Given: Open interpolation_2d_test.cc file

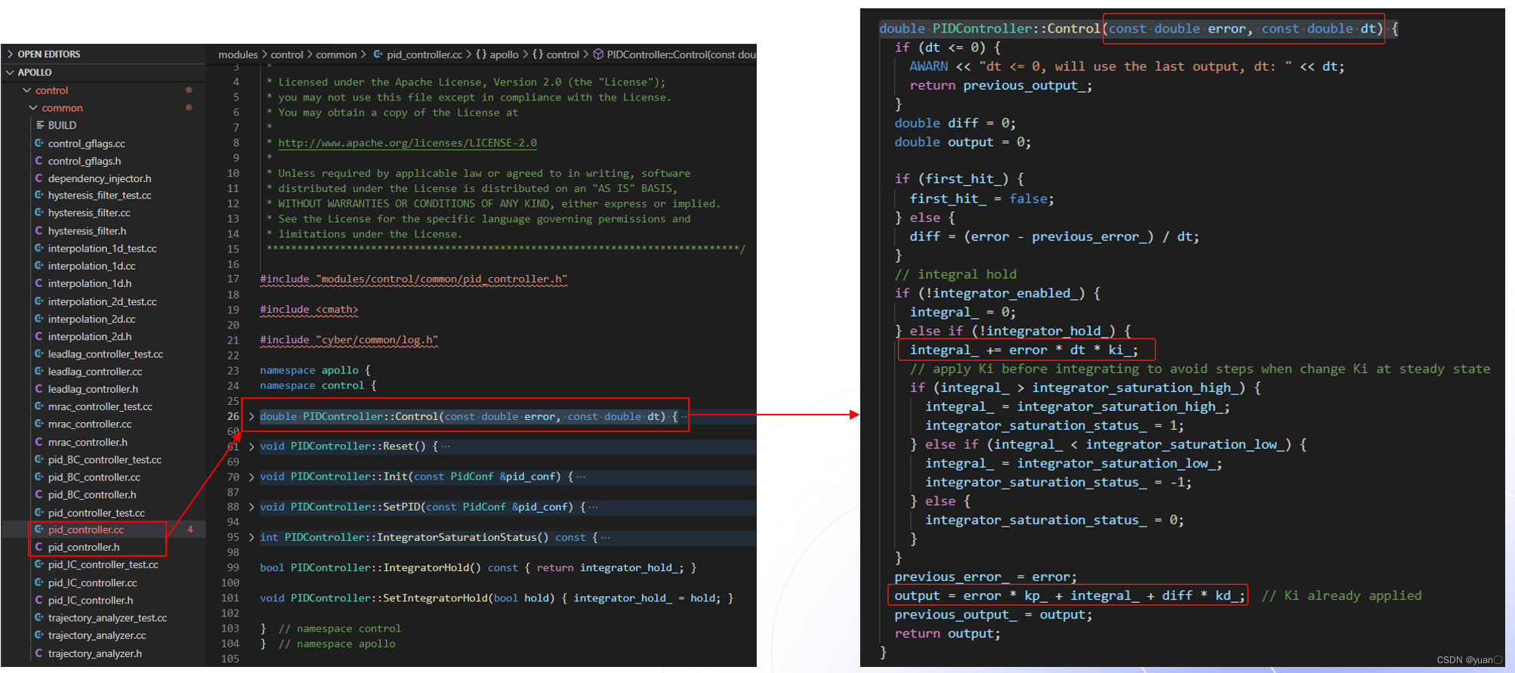Looking at the screenshot, I should pos(102,301).
